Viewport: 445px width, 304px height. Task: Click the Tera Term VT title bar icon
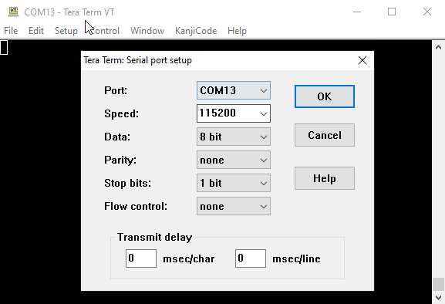point(13,12)
